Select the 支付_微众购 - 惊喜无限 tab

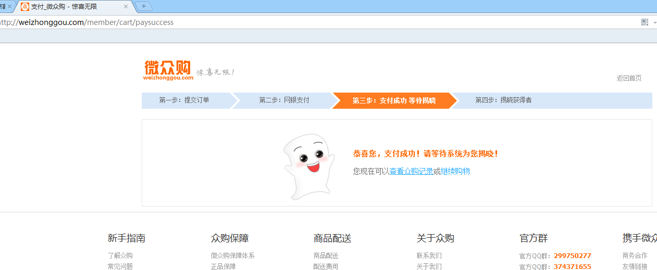(x=73, y=7)
